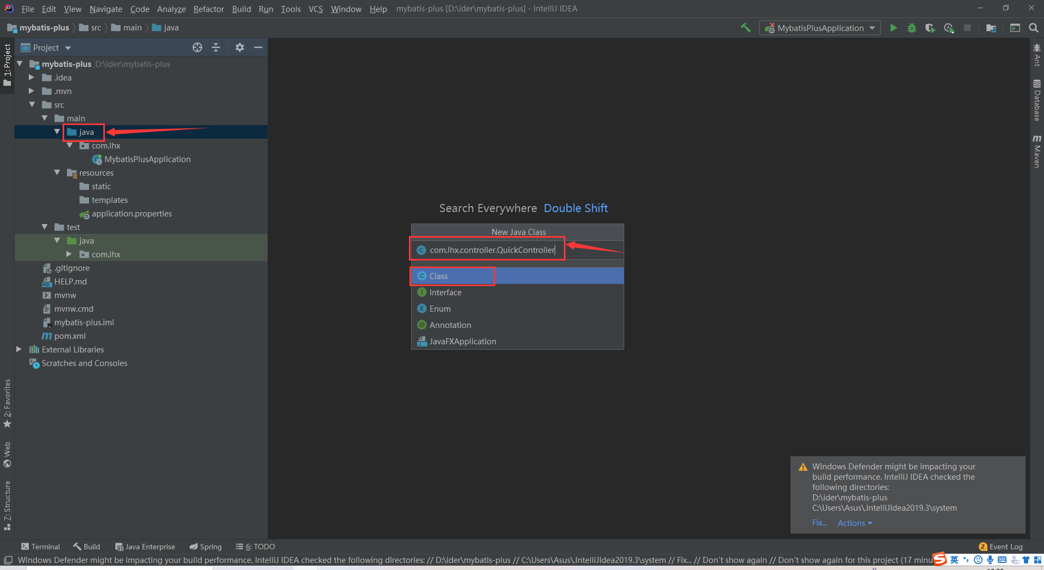
Task: Open the Z: Structure side tab
Action: coord(7,505)
